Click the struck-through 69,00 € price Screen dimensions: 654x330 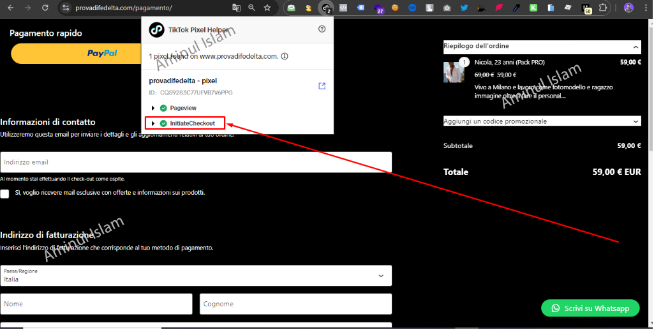484,75
